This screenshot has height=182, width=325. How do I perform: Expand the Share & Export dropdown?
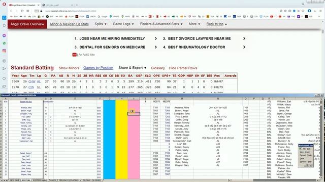coord(132,68)
